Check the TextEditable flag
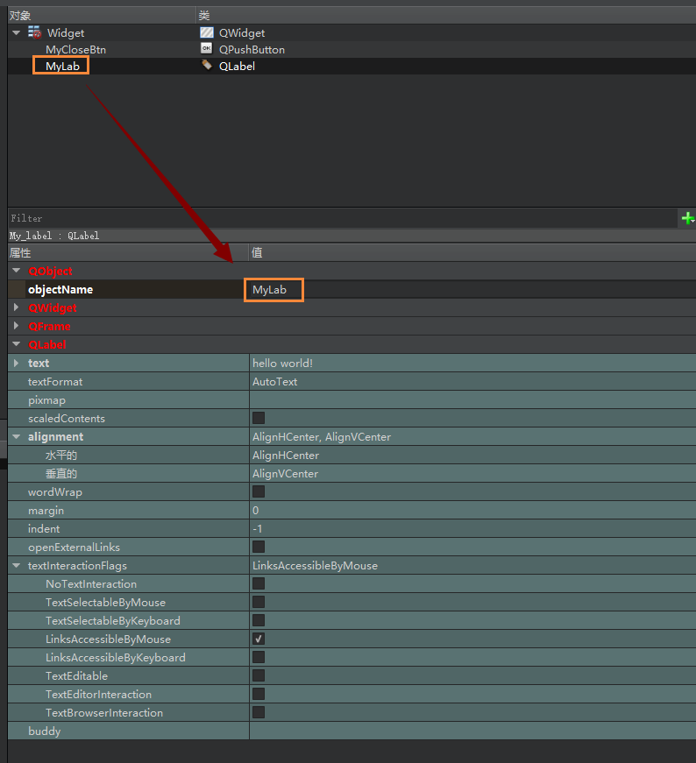 pos(259,675)
